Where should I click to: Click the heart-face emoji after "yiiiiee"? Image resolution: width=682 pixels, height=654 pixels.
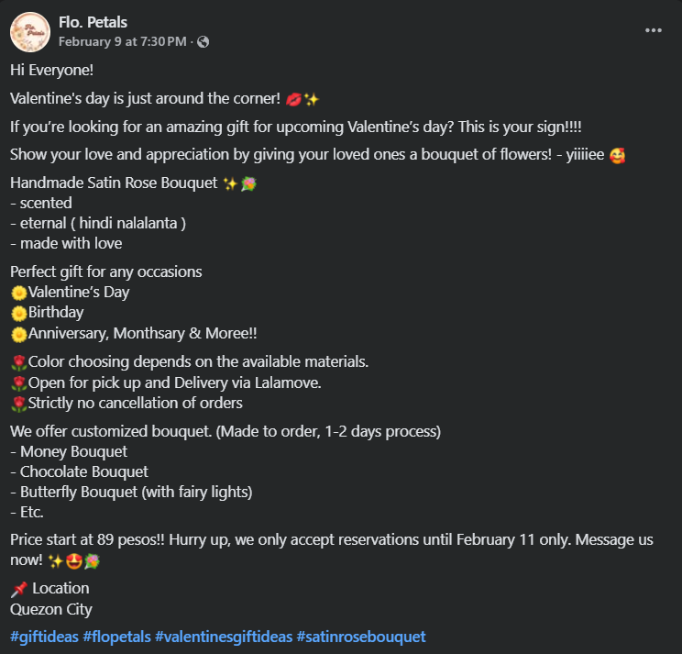(x=617, y=154)
